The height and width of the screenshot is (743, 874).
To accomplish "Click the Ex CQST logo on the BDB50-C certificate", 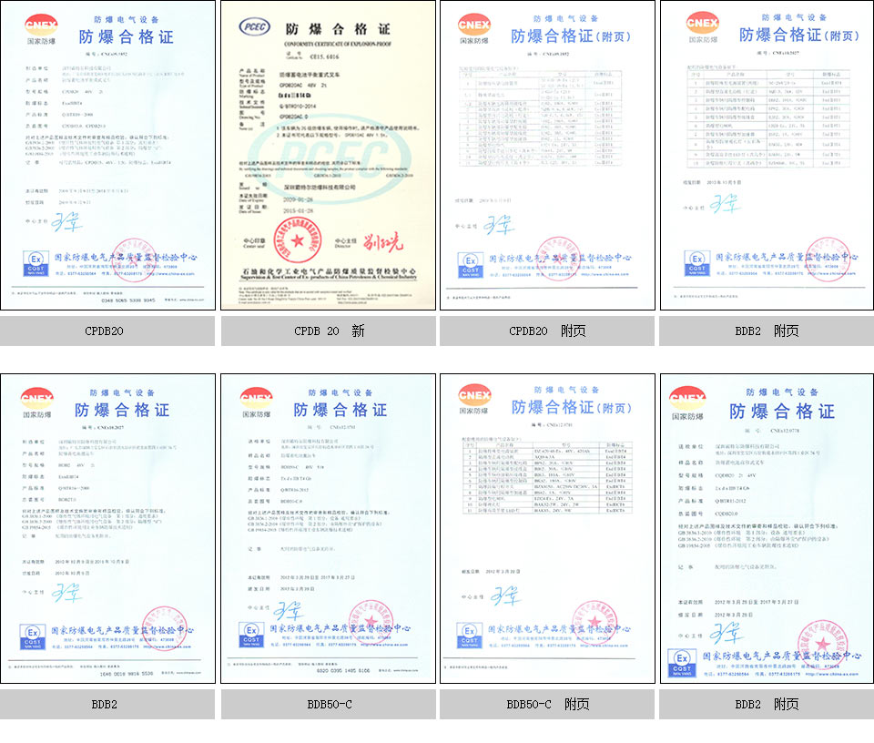I will 250,635.
